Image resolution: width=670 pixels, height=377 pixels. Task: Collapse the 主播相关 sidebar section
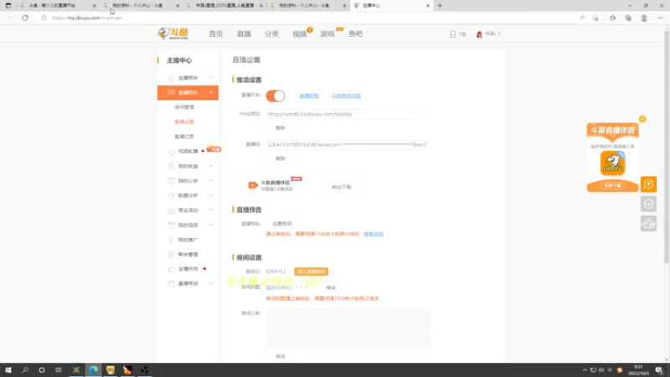point(211,78)
